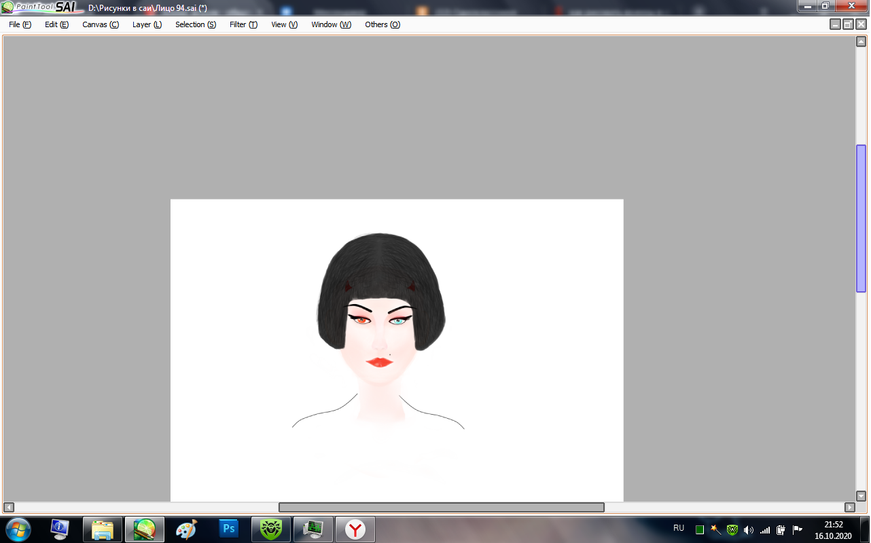871x543 pixels.
Task: Open the Edit menu
Action: (56, 24)
